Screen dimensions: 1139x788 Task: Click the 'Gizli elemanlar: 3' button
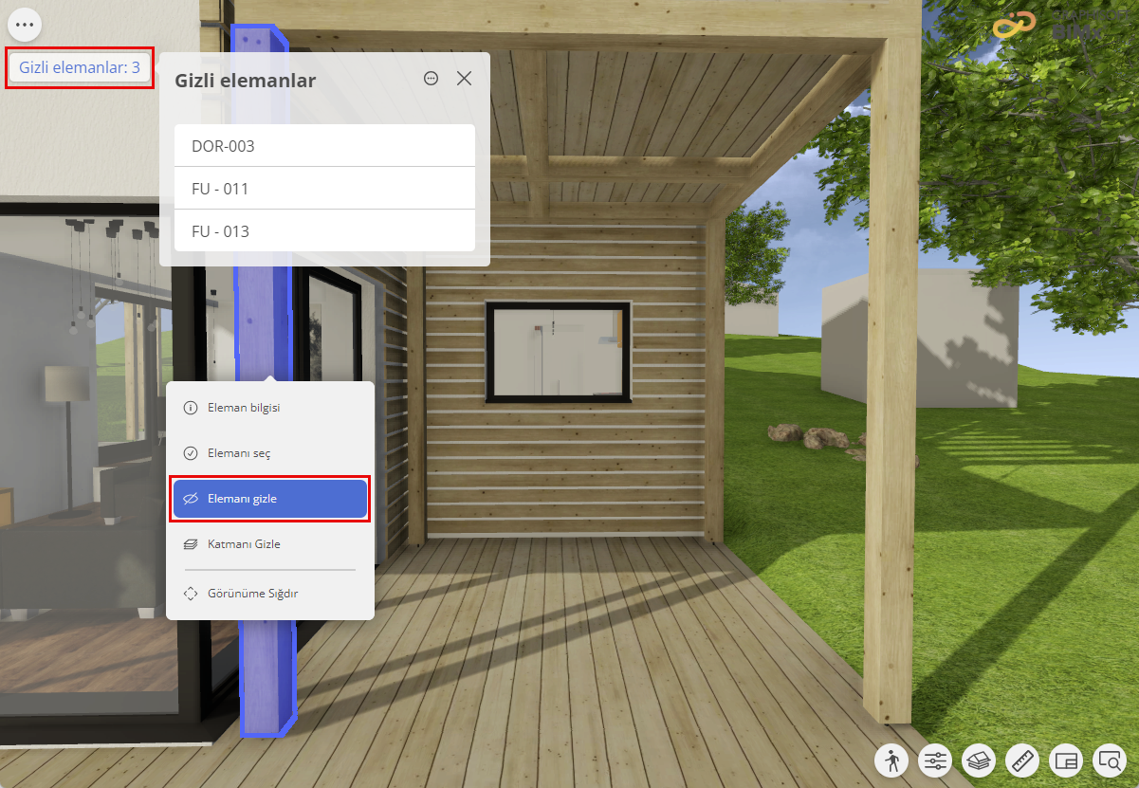[80, 67]
